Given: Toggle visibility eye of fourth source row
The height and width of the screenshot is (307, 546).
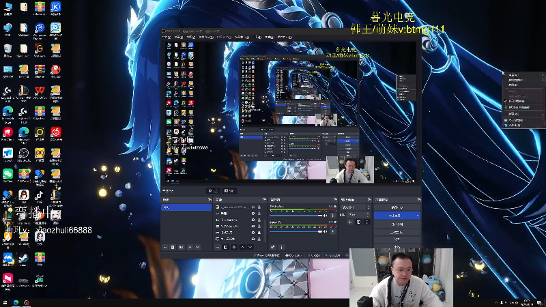Looking at the screenshot, I should coord(253,226).
